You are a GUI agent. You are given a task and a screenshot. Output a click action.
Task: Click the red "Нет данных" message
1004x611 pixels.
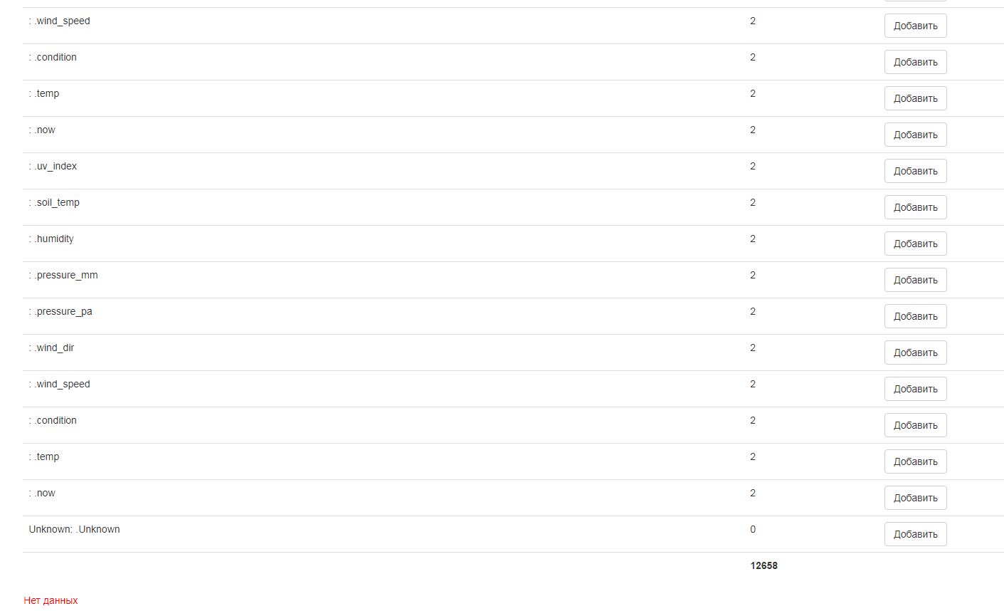[x=51, y=600]
